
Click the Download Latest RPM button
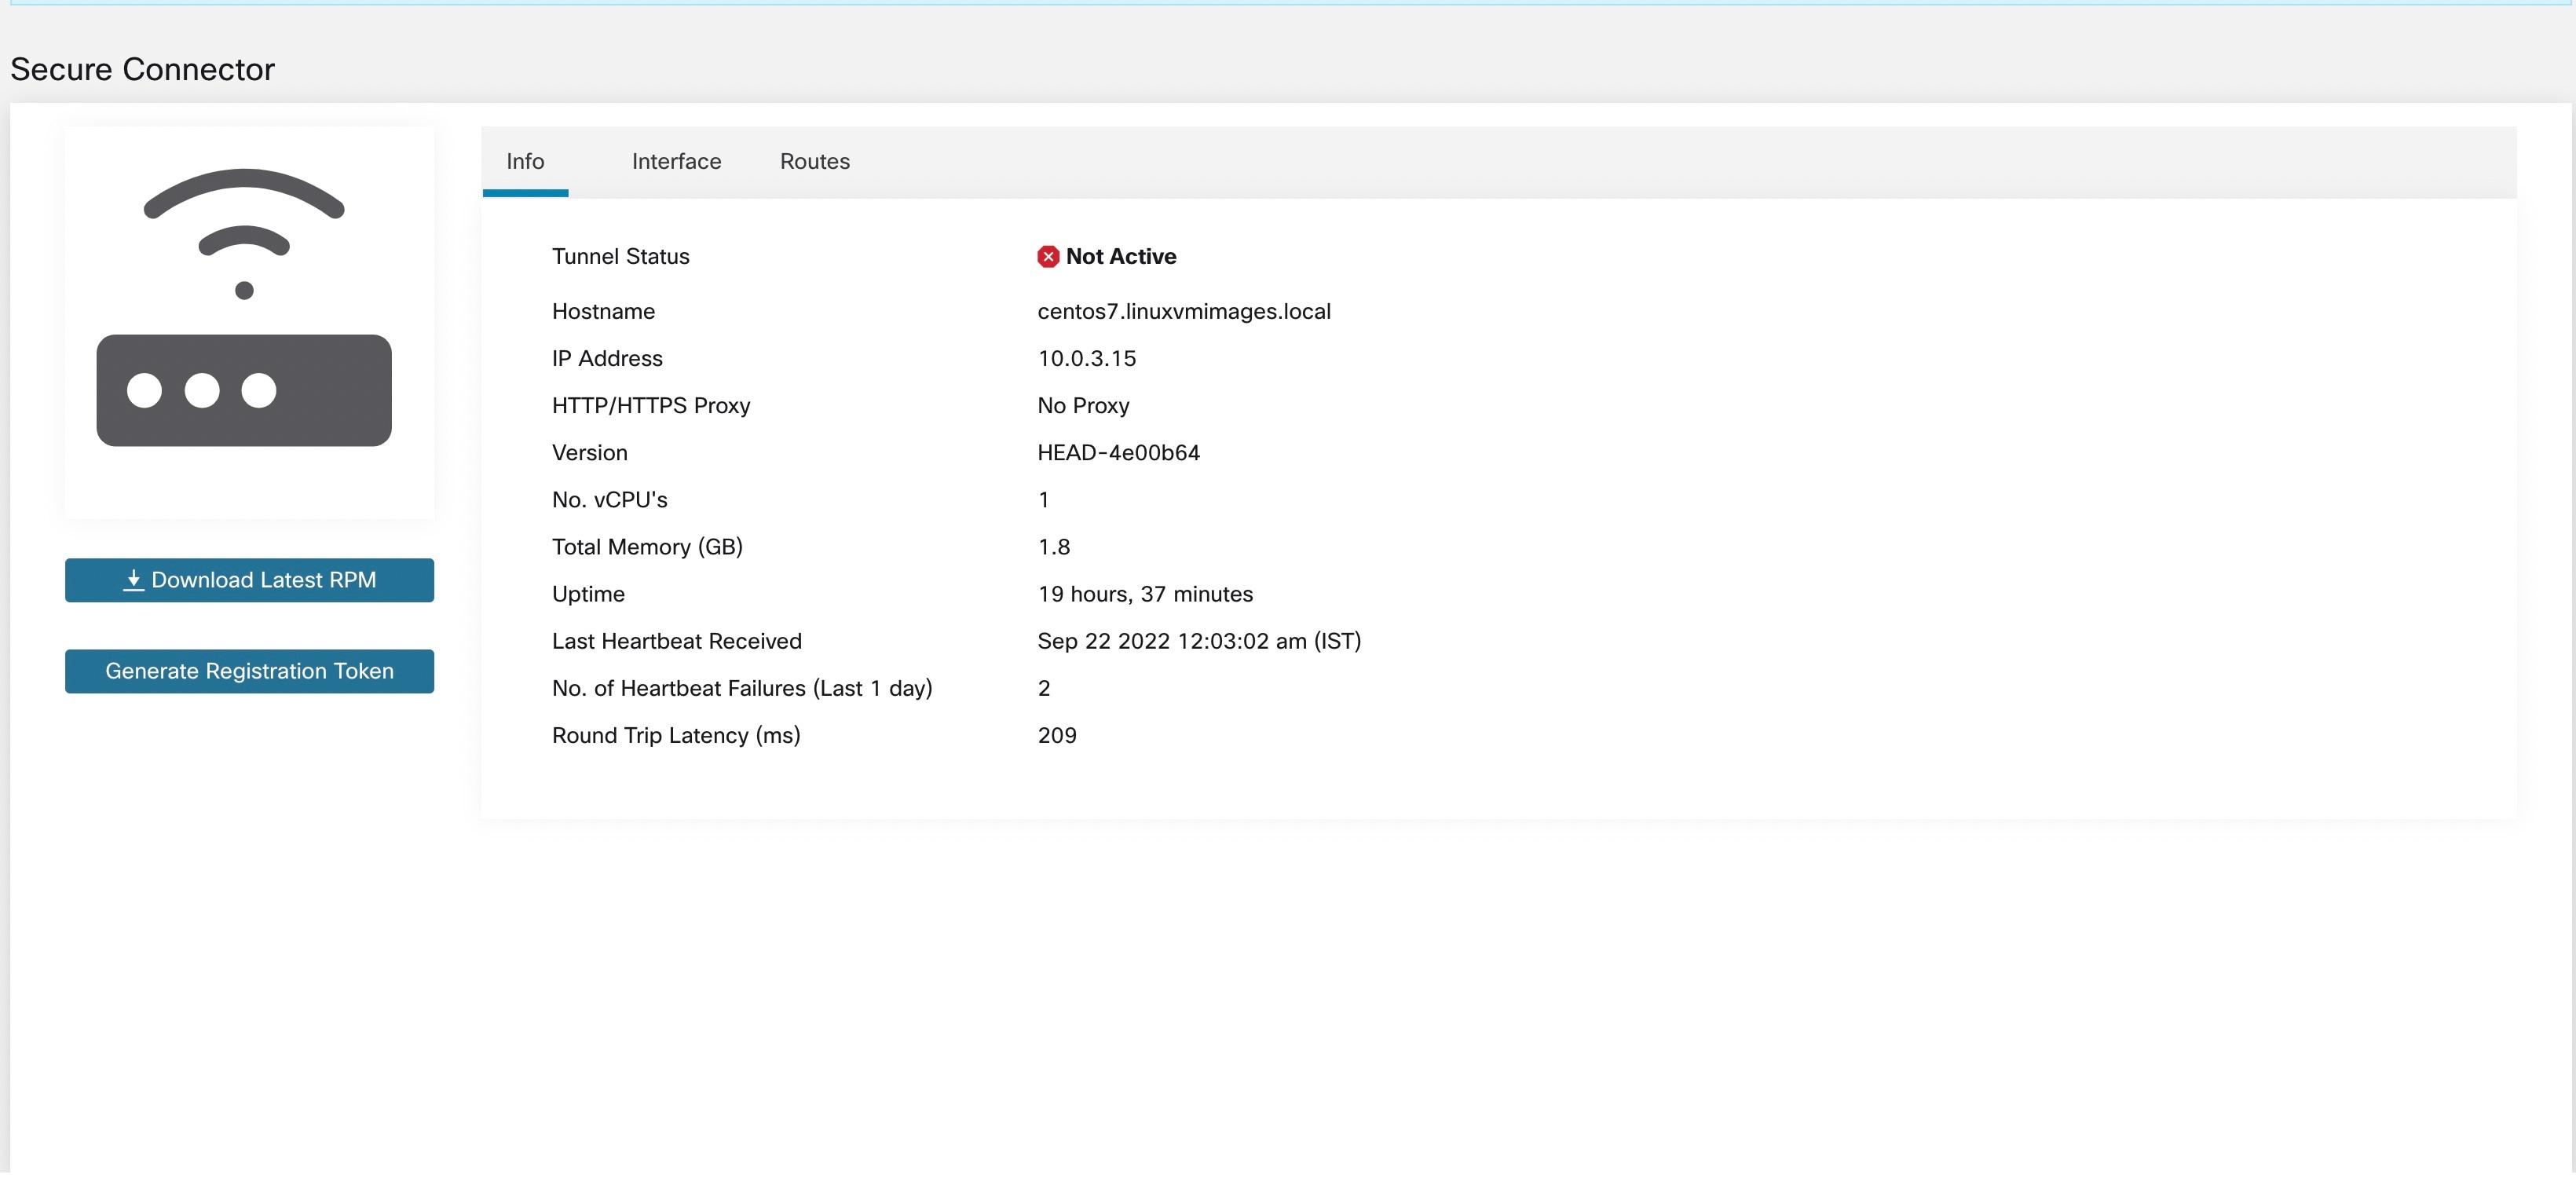[249, 580]
